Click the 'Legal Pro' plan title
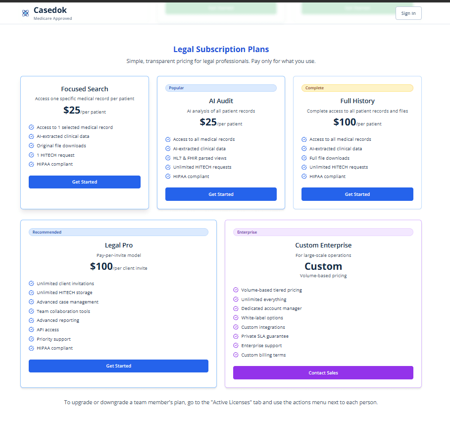The height and width of the screenshot is (426, 450). point(118,245)
